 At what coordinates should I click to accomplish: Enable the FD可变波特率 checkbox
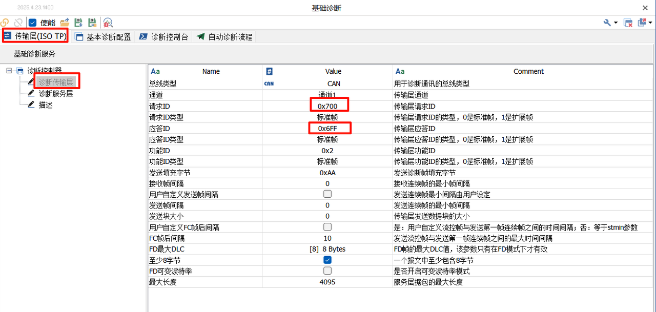[327, 271]
